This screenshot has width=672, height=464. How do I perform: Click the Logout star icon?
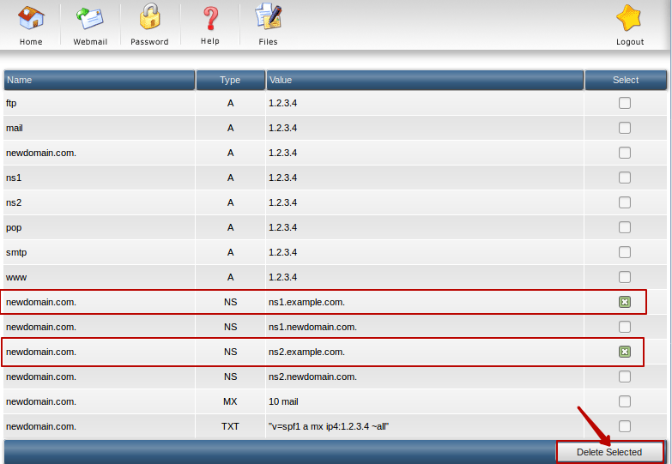click(x=629, y=18)
